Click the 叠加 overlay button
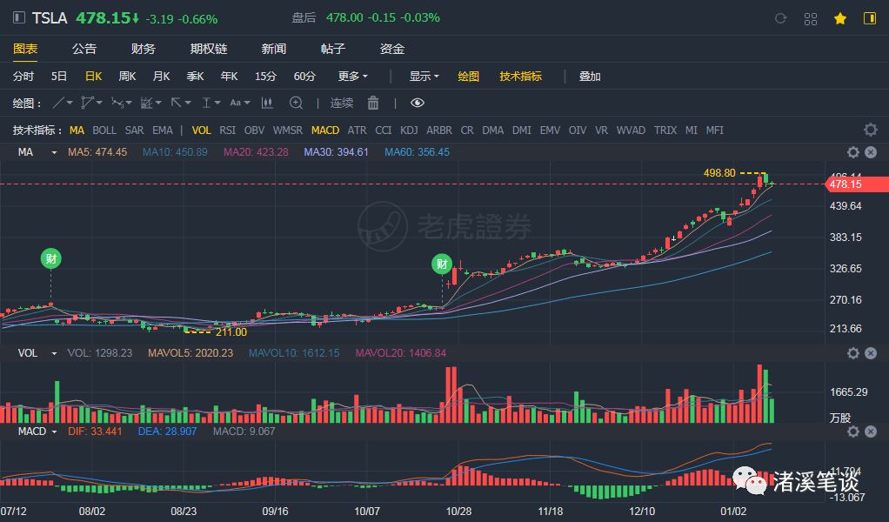 coord(590,76)
